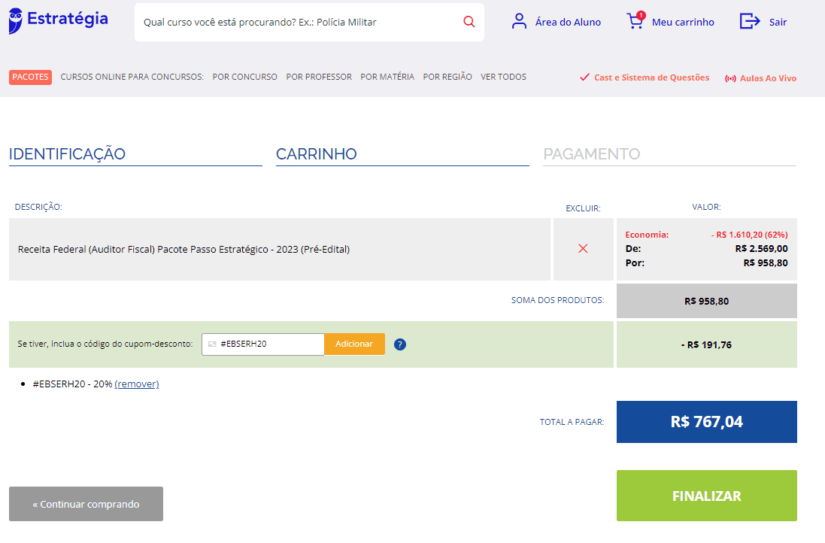825x543 pixels.
Task: Open the shopping cart icon
Action: [635, 21]
